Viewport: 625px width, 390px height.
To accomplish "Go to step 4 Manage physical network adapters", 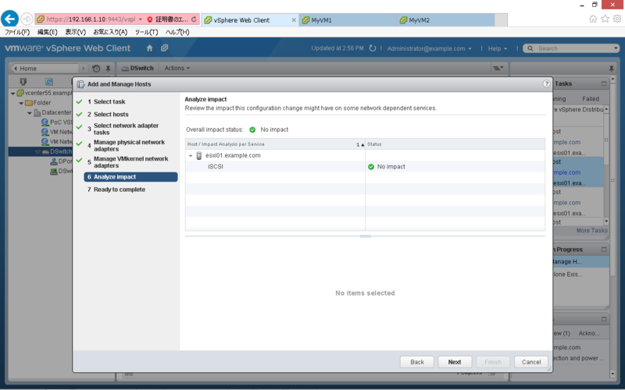I will click(x=129, y=146).
